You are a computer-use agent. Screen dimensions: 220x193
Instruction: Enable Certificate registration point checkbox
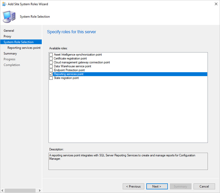pos(51,58)
